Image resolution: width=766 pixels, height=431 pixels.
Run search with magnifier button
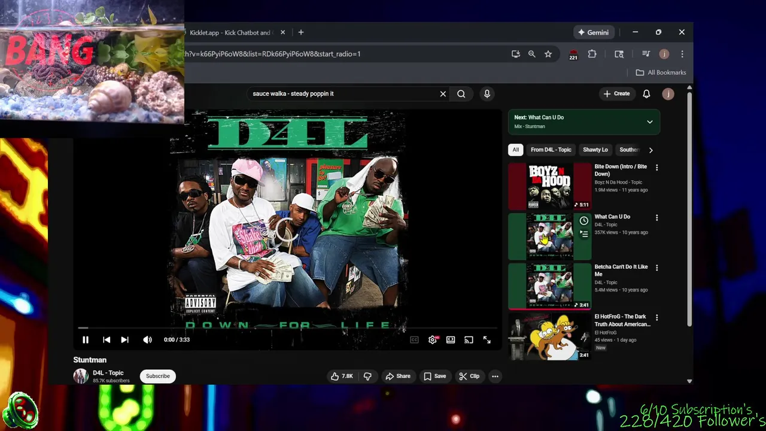(x=461, y=94)
